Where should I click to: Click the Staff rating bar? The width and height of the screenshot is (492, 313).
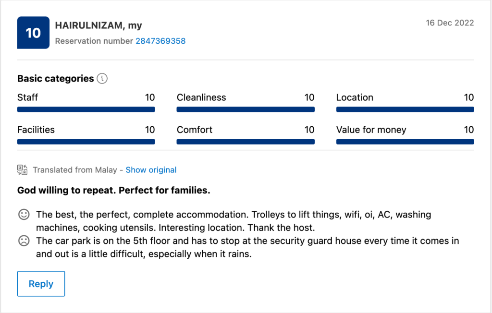[86, 109]
